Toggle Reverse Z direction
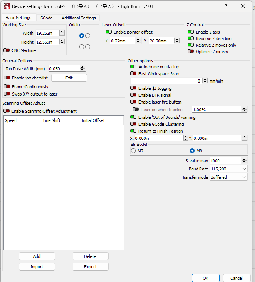Screen dimensions: 255x282 (191, 38)
